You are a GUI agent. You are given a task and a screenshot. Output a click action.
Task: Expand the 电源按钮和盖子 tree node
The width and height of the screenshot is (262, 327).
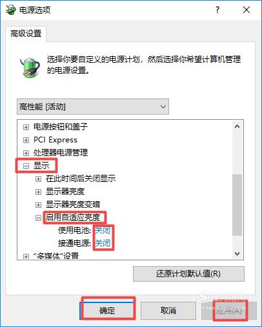pos(26,127)
